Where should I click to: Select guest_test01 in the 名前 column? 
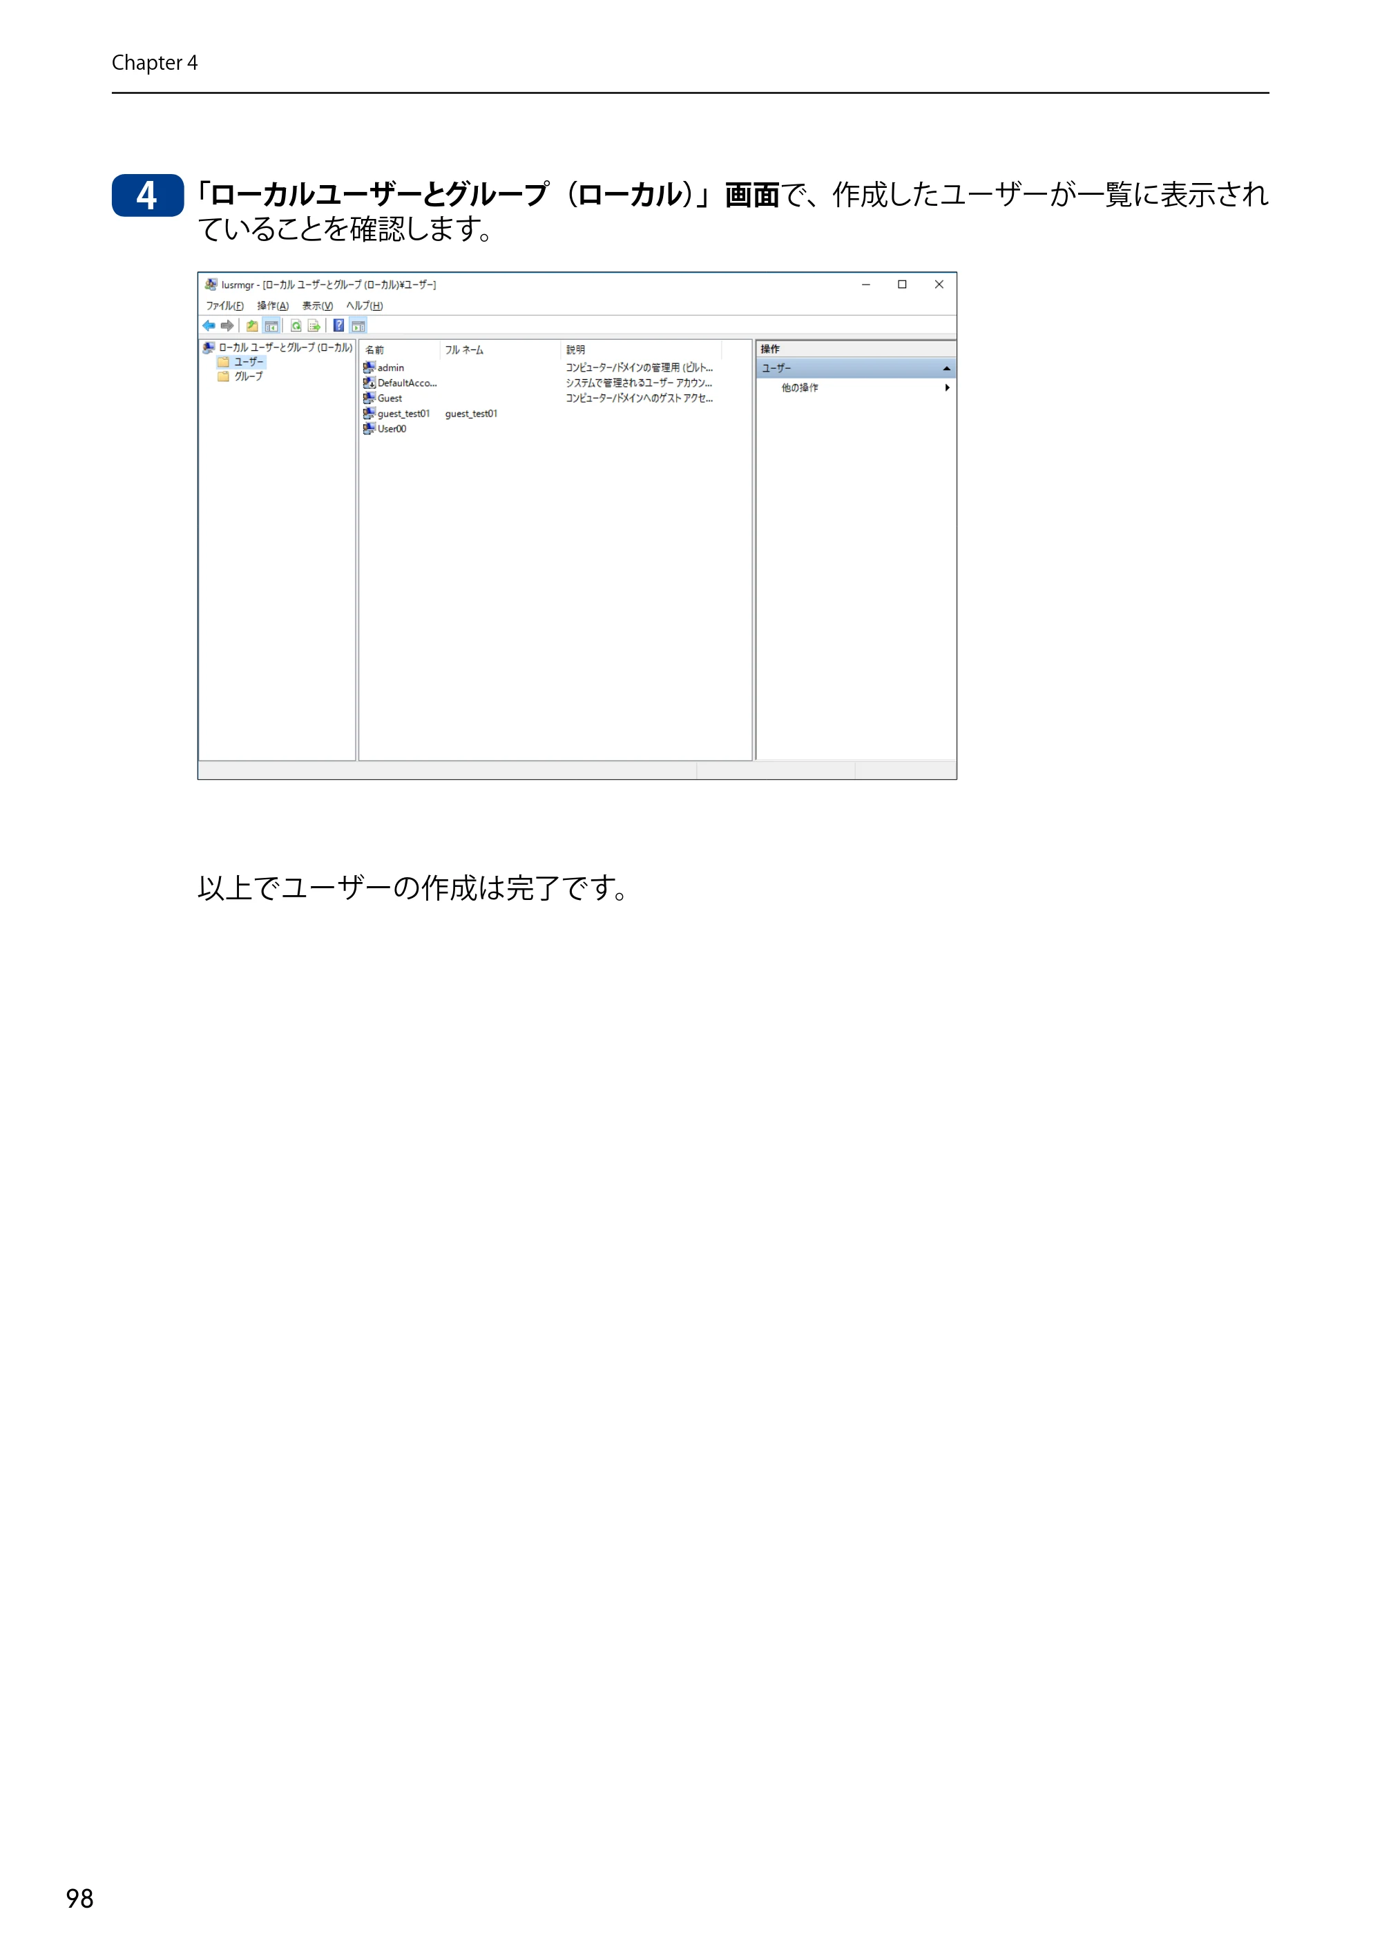pos(403,414)
